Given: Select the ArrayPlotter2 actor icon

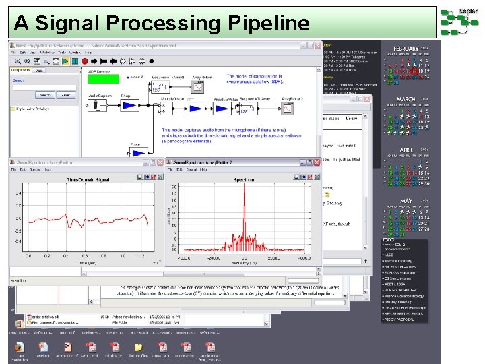Looking at the screenshot, I should click(287, 109).
